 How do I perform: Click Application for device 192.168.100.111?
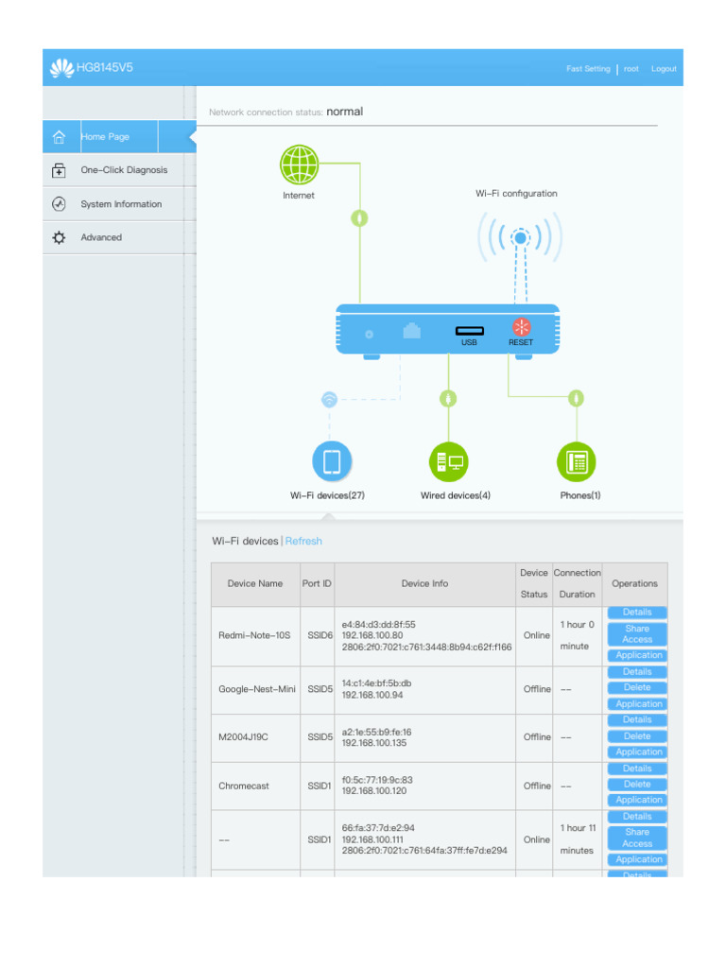pyautogui.click(x=637, y=860)
